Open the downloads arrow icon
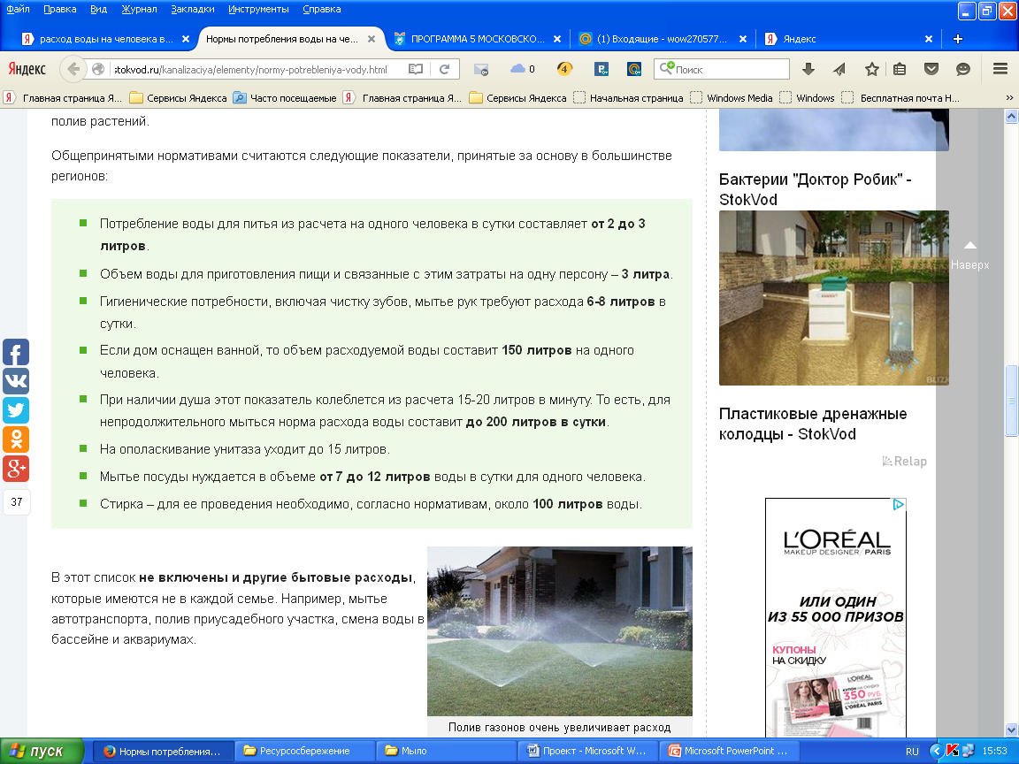1019x764 pixels. (808, 69)
